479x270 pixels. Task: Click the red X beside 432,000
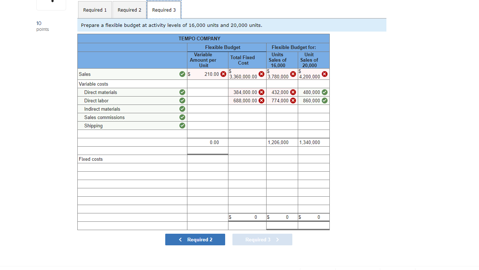(x=293, y=92)
